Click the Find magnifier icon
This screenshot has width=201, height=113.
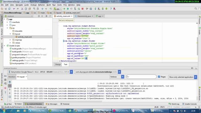pos(34,9)
